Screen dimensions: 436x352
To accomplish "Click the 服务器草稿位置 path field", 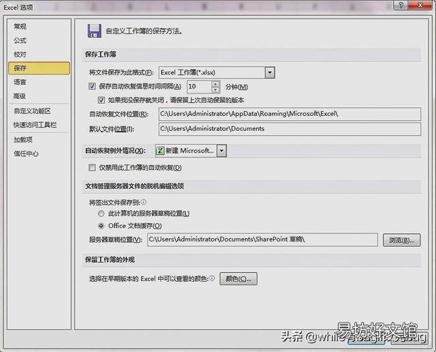I will point(262,239).
